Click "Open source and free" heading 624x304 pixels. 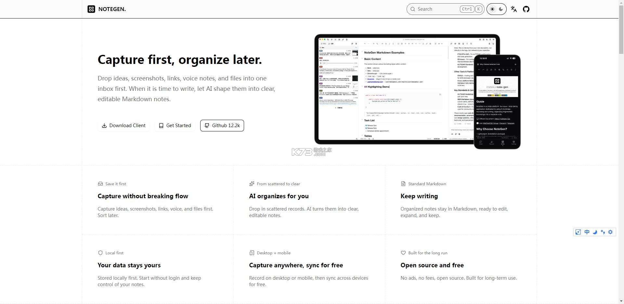click(x=432, y=265)
